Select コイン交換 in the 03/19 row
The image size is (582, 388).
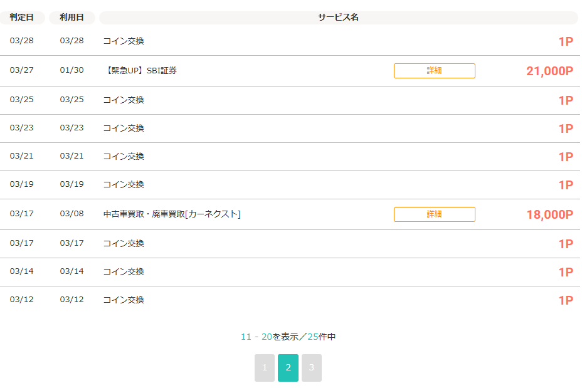pyautogui.click(x=124, y=185)
